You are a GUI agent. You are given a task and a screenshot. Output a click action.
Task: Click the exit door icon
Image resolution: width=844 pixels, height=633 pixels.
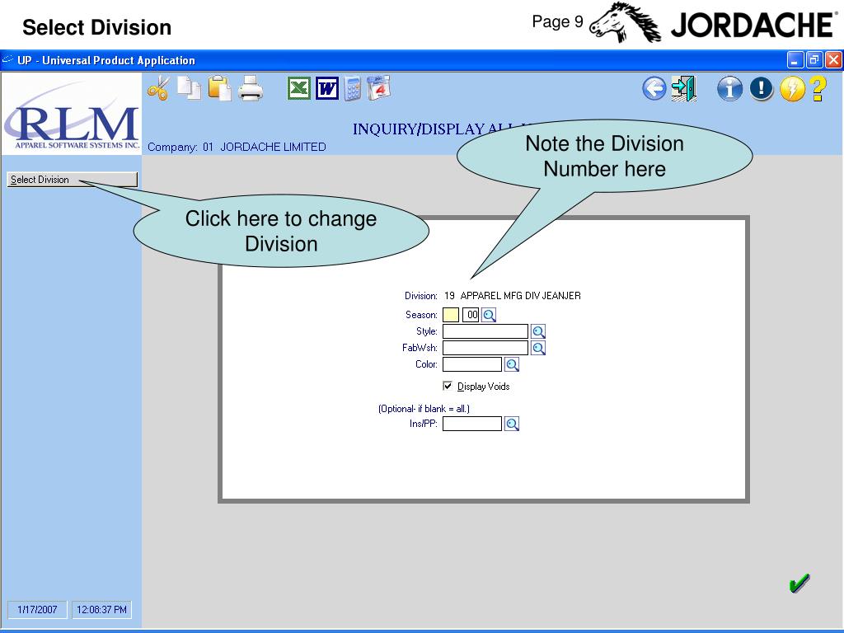pos(684,88)
